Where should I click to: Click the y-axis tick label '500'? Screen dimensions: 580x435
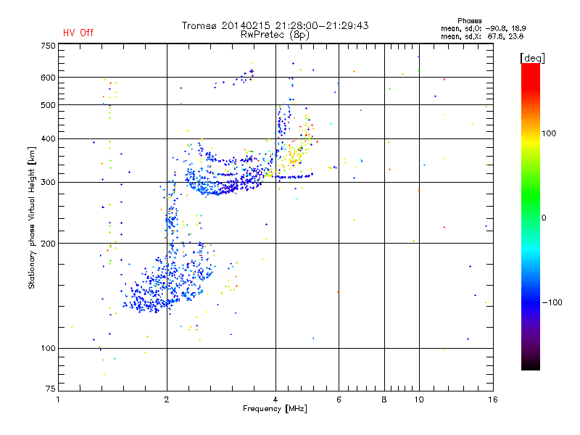(x=48, y=105)
